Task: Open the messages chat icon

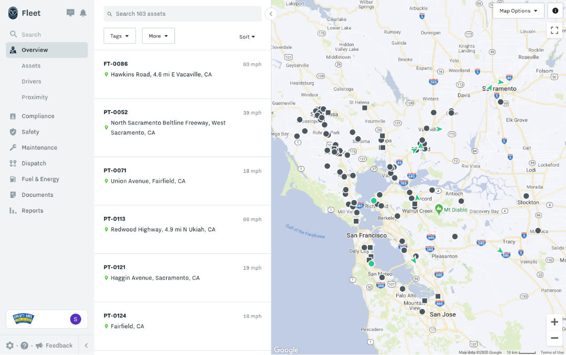Action: click(x=70, y=13)
